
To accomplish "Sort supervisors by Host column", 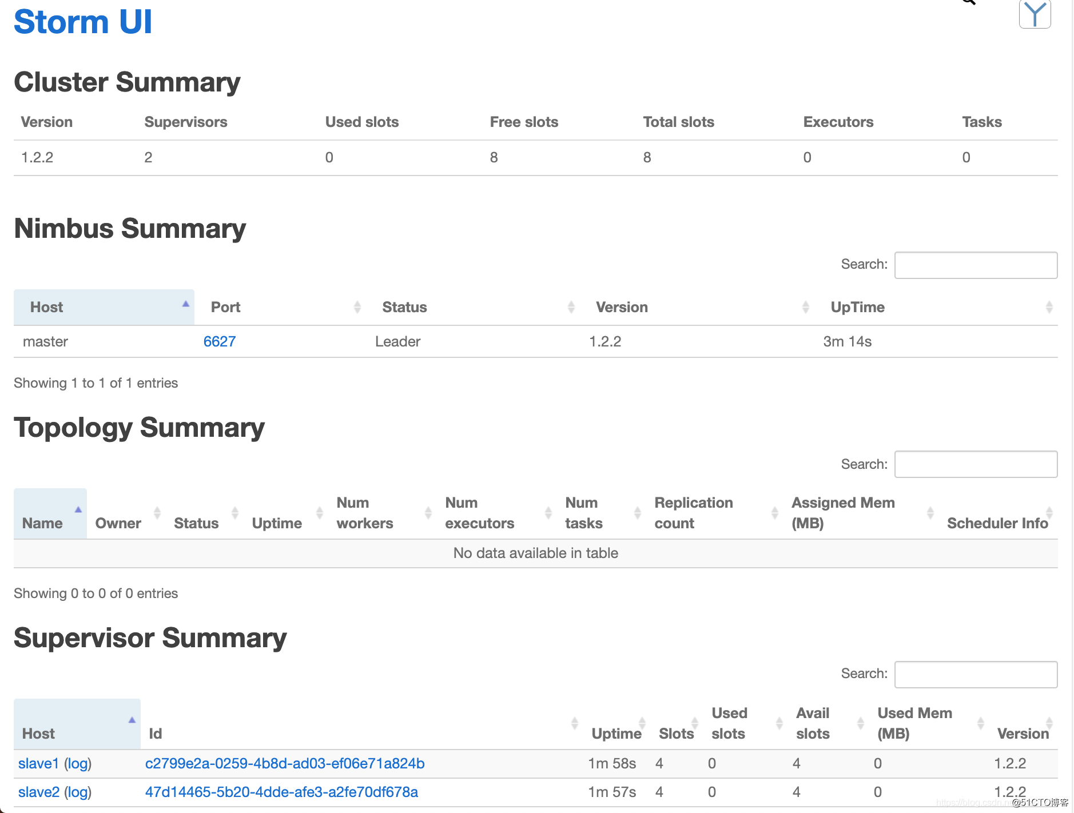I will click(77, 724).
